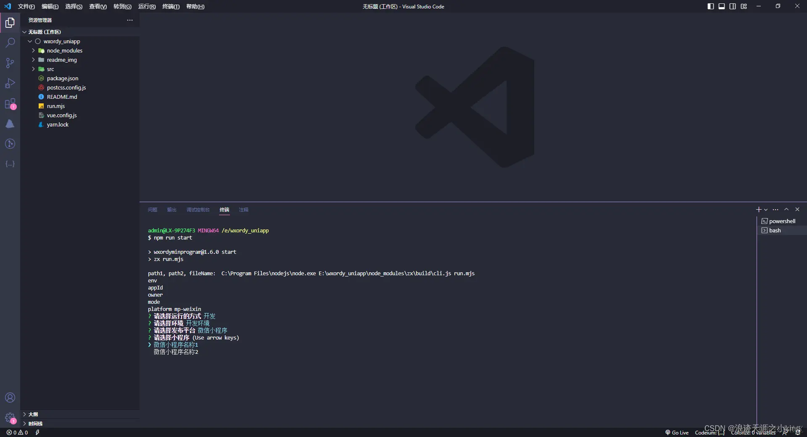Switch to the 调试控制台 Debug Console tab

(x=198, y=210)
